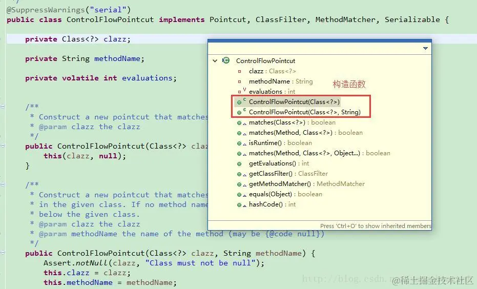Click the 'this.methodName = methodName;' statement
477x289 pixels.
[x=110, y=283]
